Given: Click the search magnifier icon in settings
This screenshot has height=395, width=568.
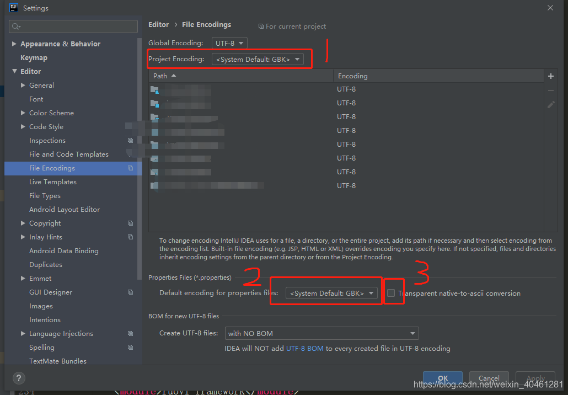Looking at the screenshot, I should pos(17,26).
